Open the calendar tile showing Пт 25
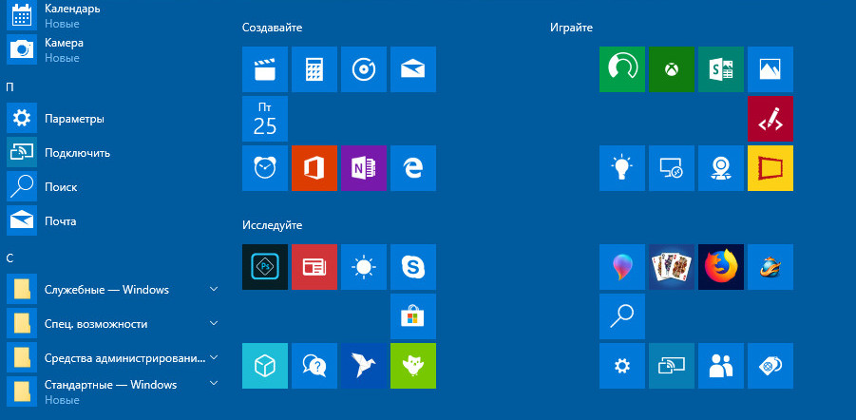The height and width of the screenshot is (420, 856). tap(265, 119)
